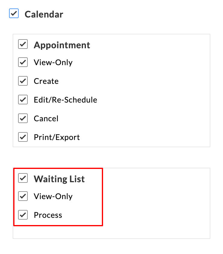Toggle the Appointment permission checkbox
Image resolution: width=223 pixels, height=254 pixels.
click(x=23, y=44)
